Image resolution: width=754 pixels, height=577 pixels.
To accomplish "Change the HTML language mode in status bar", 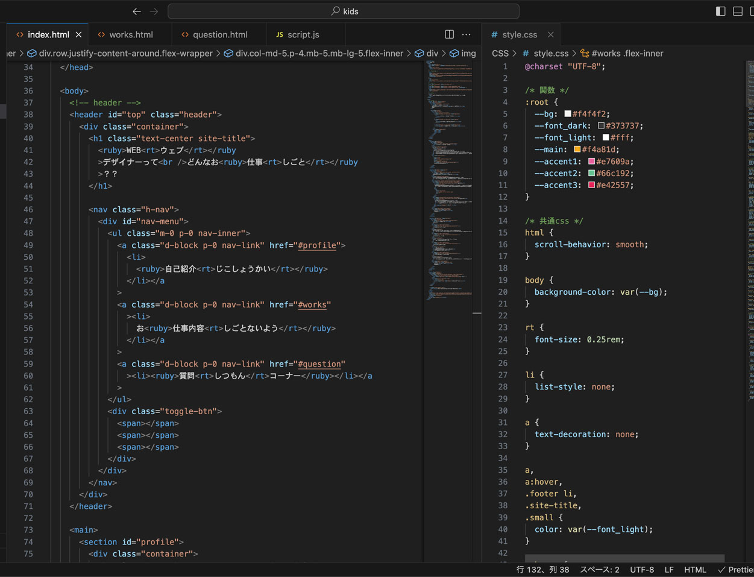I will pyautogui.click(x=695, y=570).
